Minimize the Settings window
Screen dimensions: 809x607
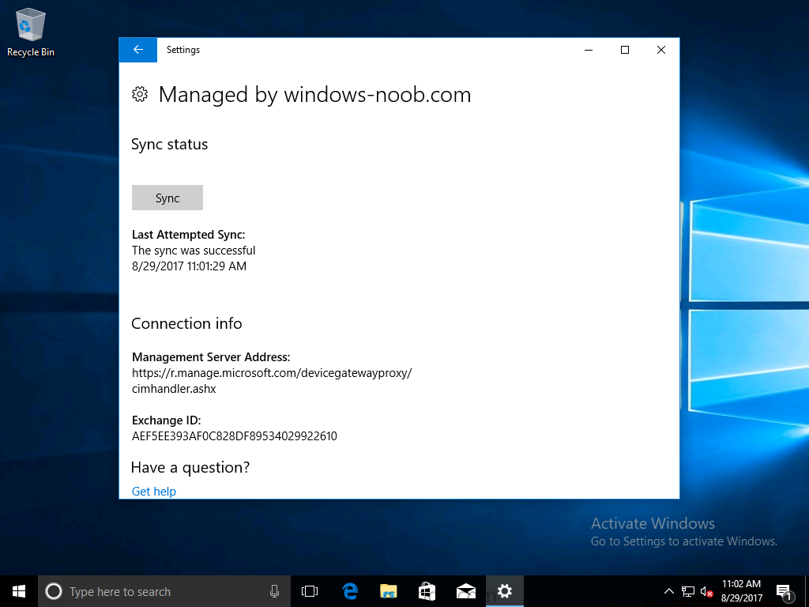tap(589, 50)
